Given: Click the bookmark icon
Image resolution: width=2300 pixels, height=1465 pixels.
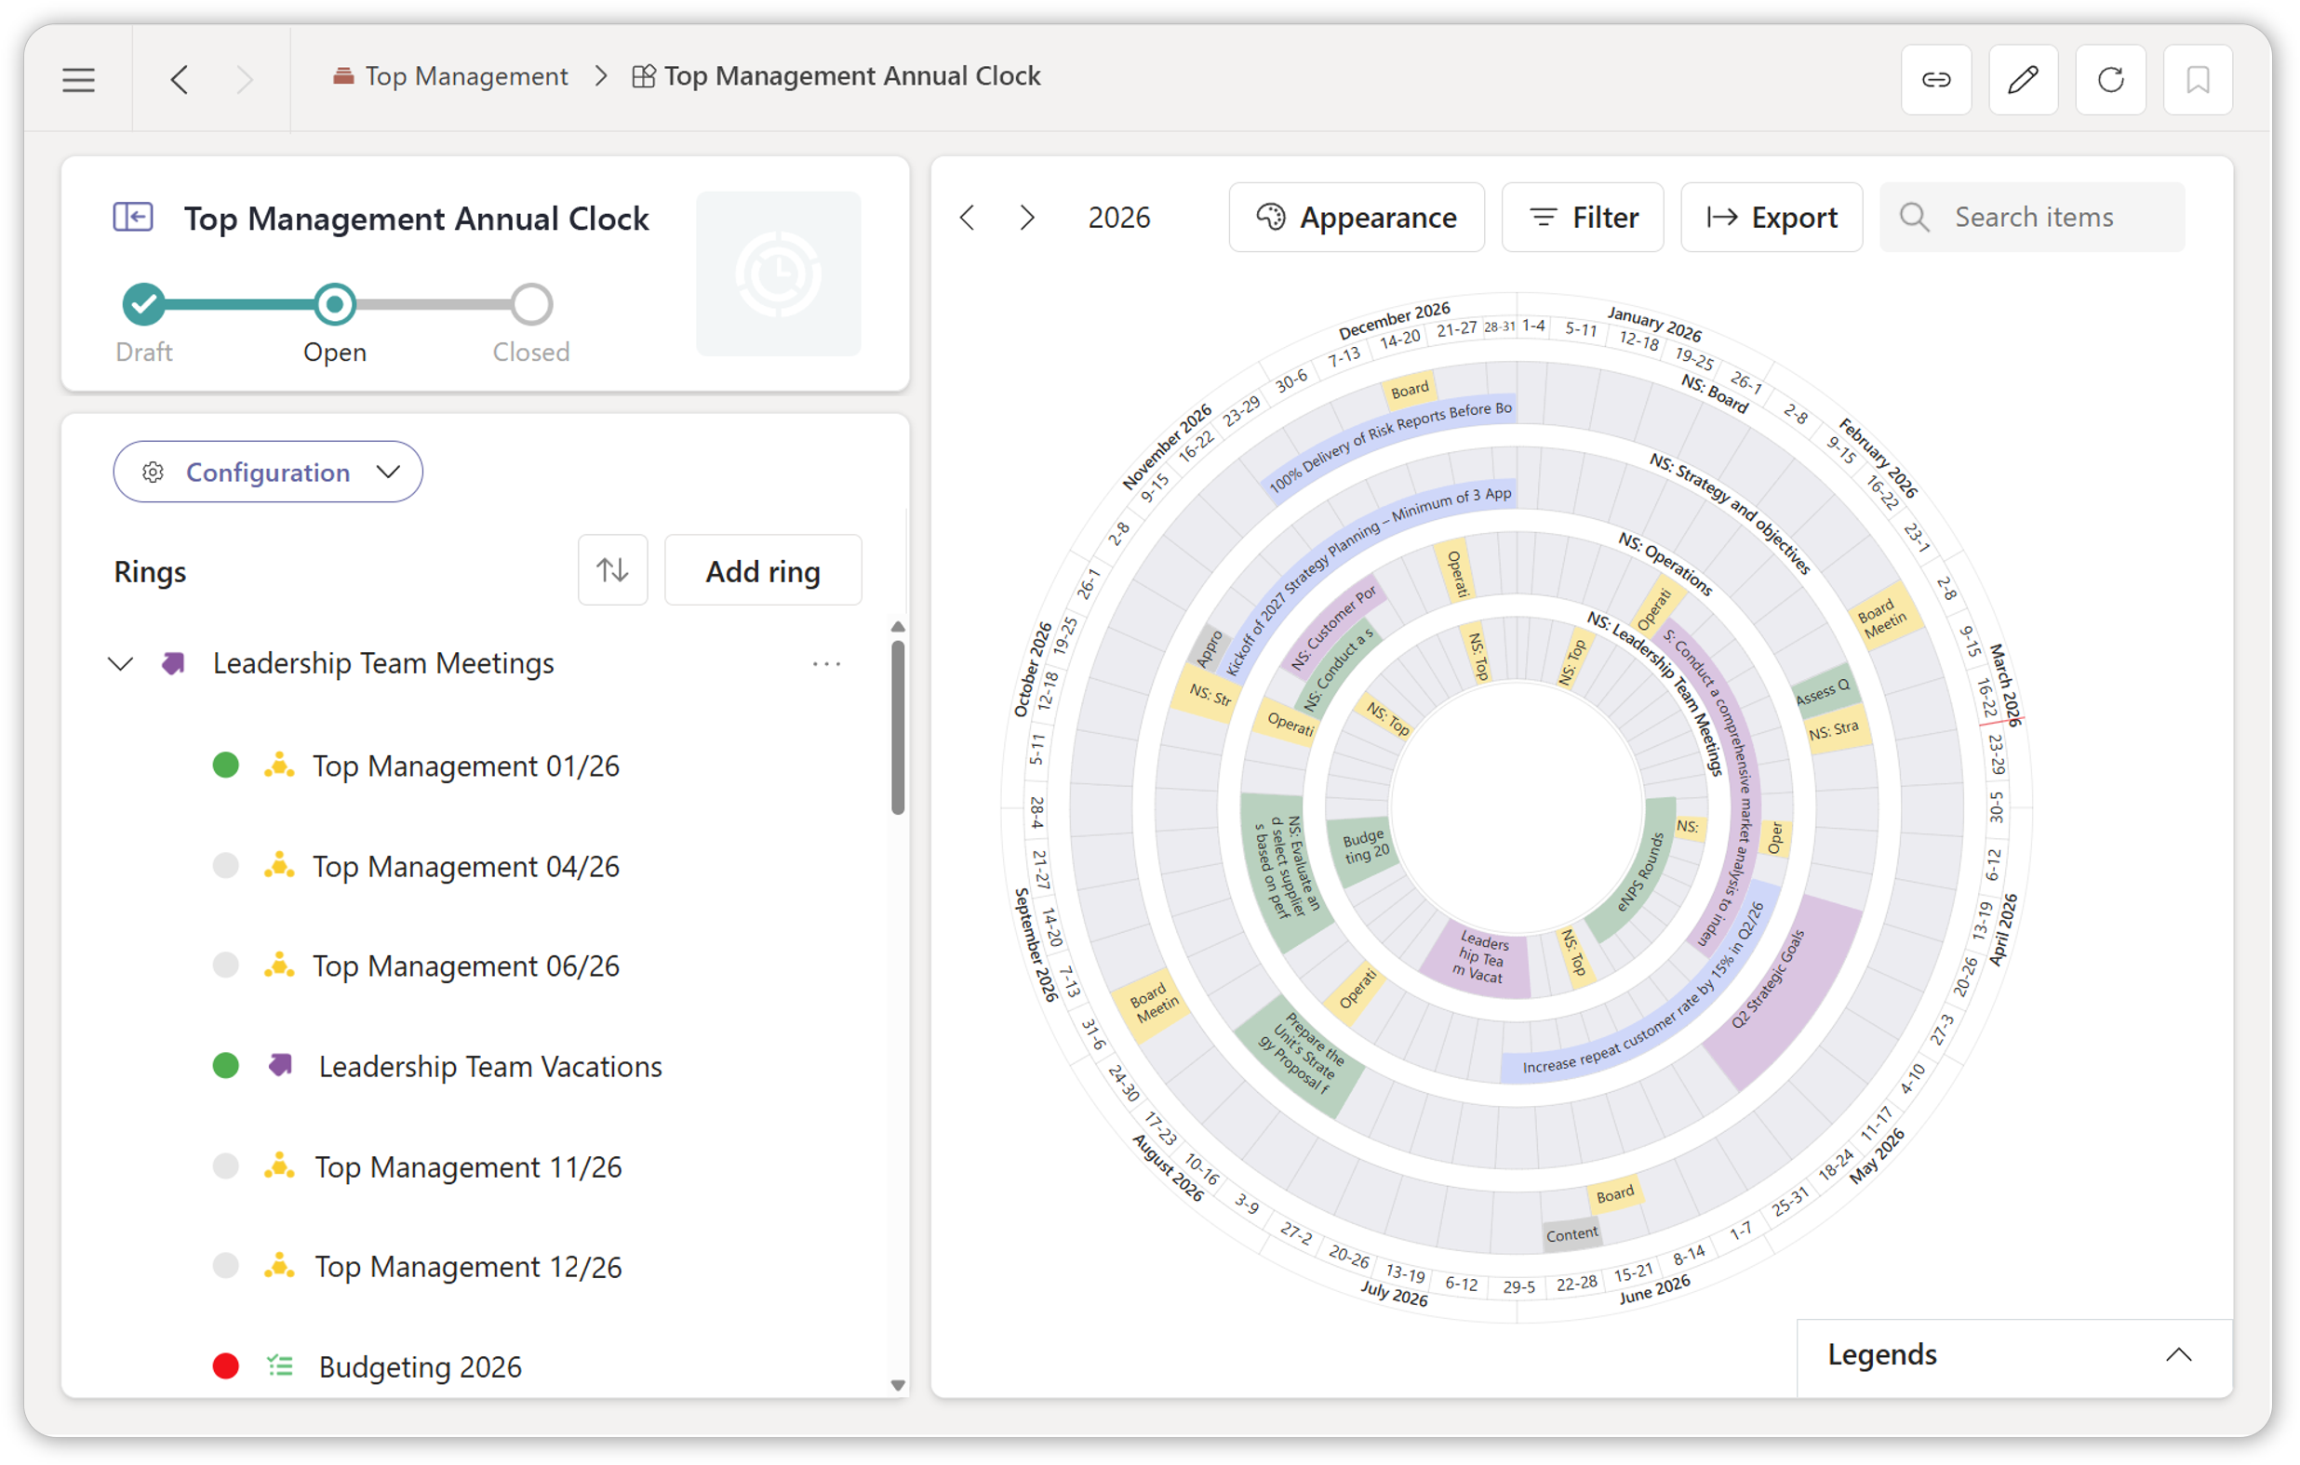Looking at the screenshot, I should coord(2197,79).
